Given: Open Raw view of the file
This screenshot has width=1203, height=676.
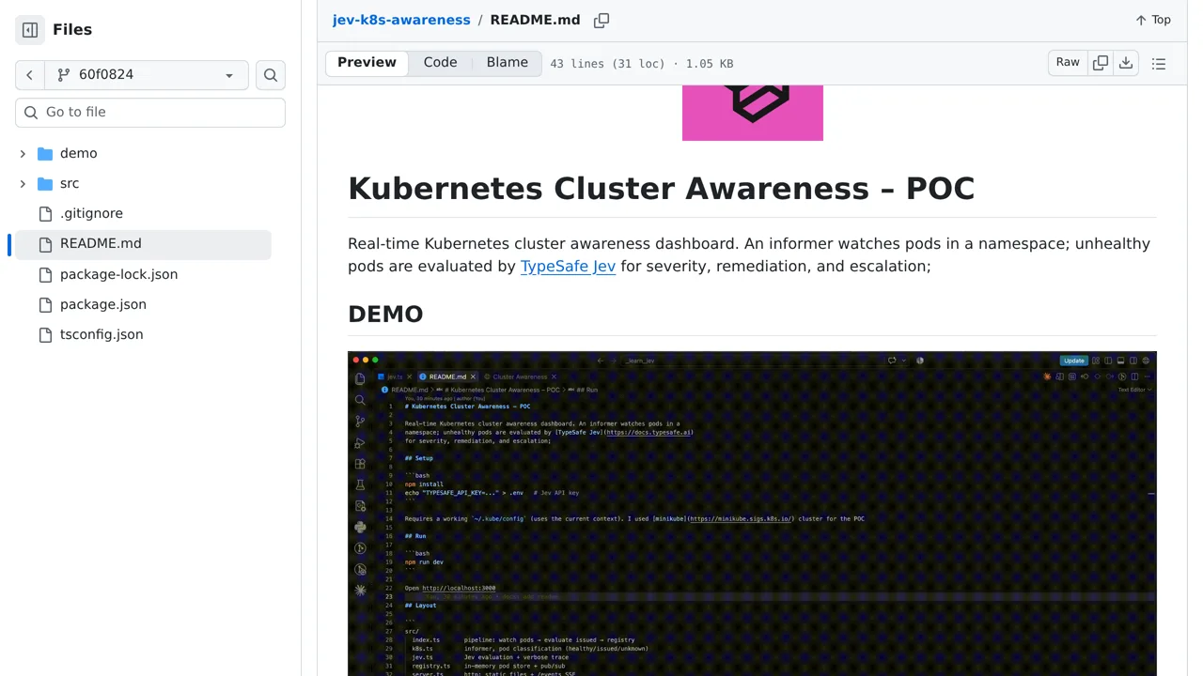Looking at the screenshot, I should pos(1068,63).
